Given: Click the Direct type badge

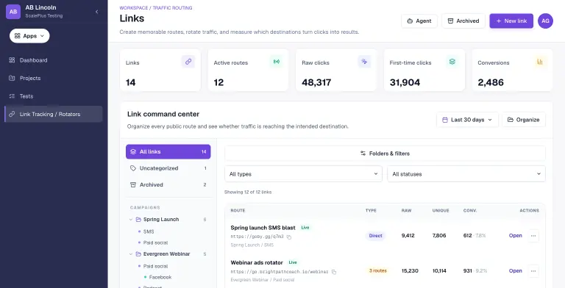Looking at the screenshot, I should coord(375,236).
